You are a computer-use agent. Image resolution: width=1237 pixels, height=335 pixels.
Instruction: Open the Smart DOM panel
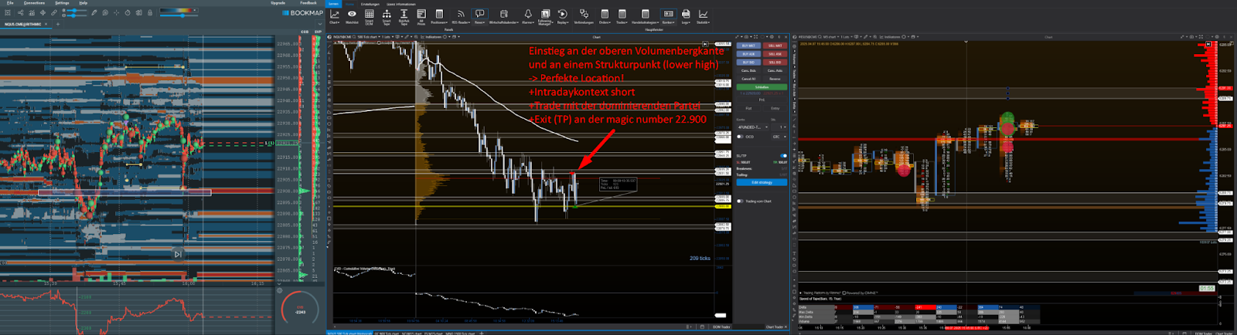[370, 15]
